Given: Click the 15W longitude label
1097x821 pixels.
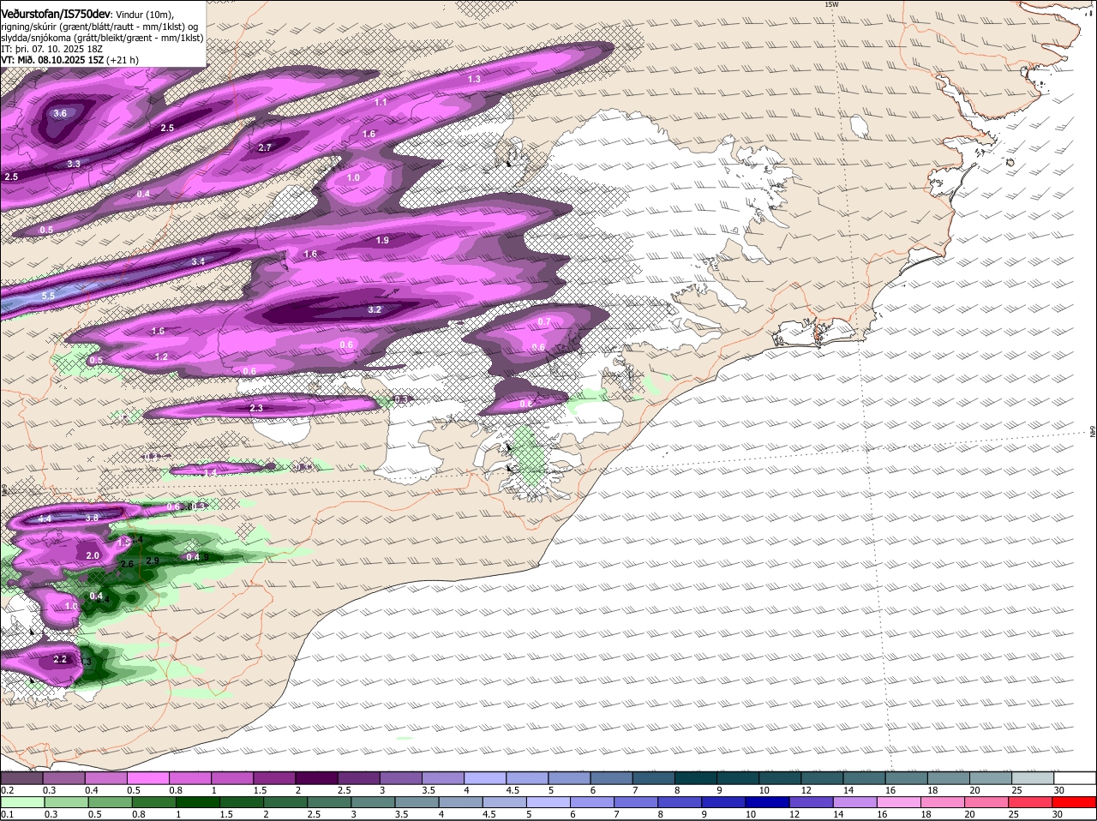Looking at the screenshot, I should [x=830, y=4].
